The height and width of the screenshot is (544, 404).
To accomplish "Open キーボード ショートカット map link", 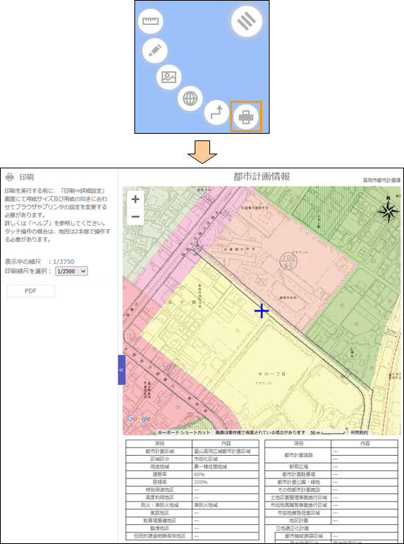I will click(x=184, y=433).
